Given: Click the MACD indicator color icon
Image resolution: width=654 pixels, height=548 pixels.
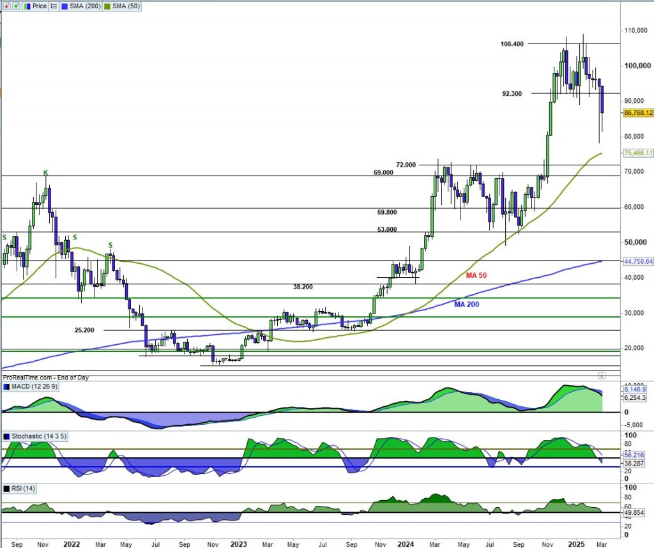Looking at the screenshot, I should click(x=7, y=387).
